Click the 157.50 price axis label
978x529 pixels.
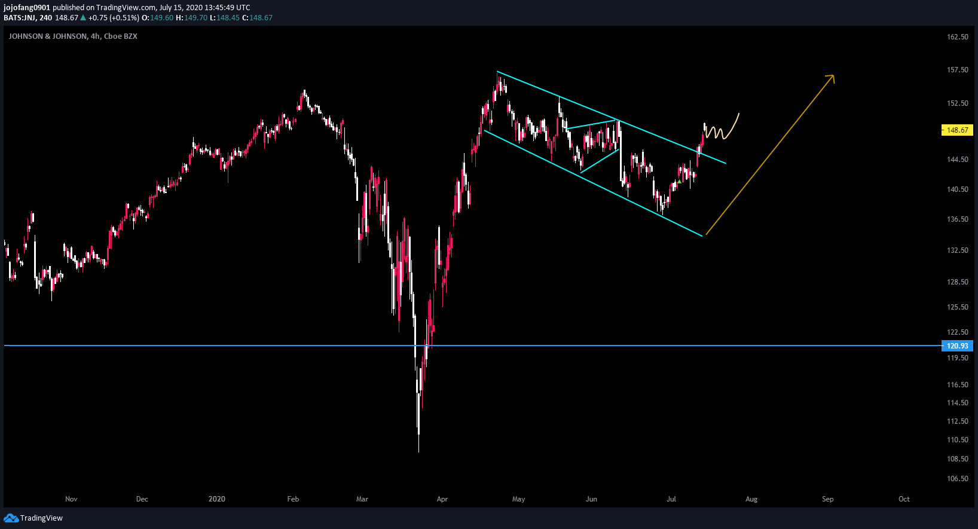click(958, 70)
